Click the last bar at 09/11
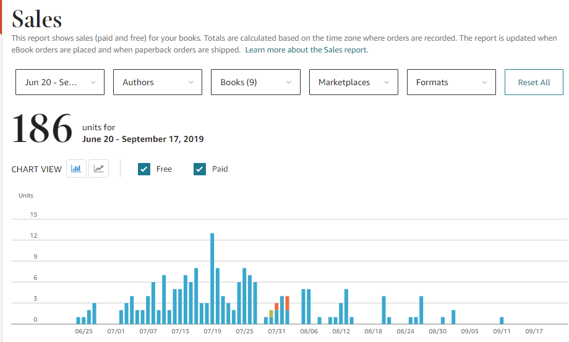 (x=502, y=320)
